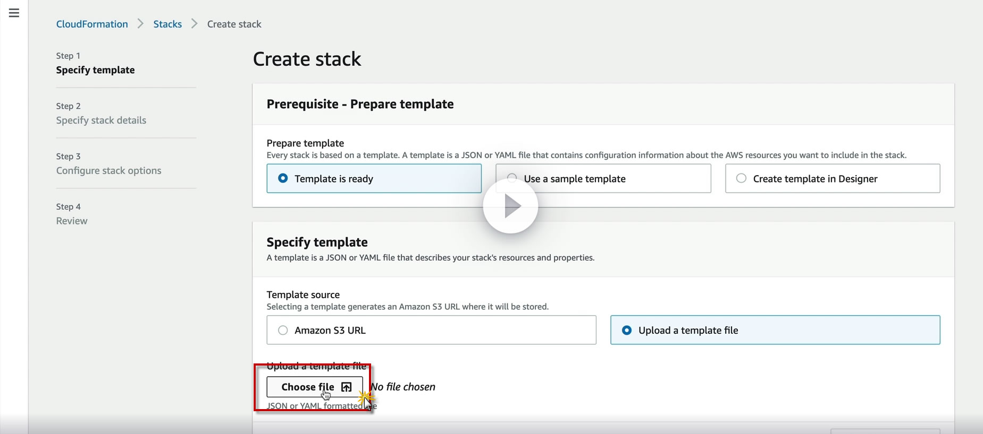The width and height of the screenshot is (983, 434).
Task: Open Step 1 Specify template in sidebar
Action: click(x=95, y=70)
